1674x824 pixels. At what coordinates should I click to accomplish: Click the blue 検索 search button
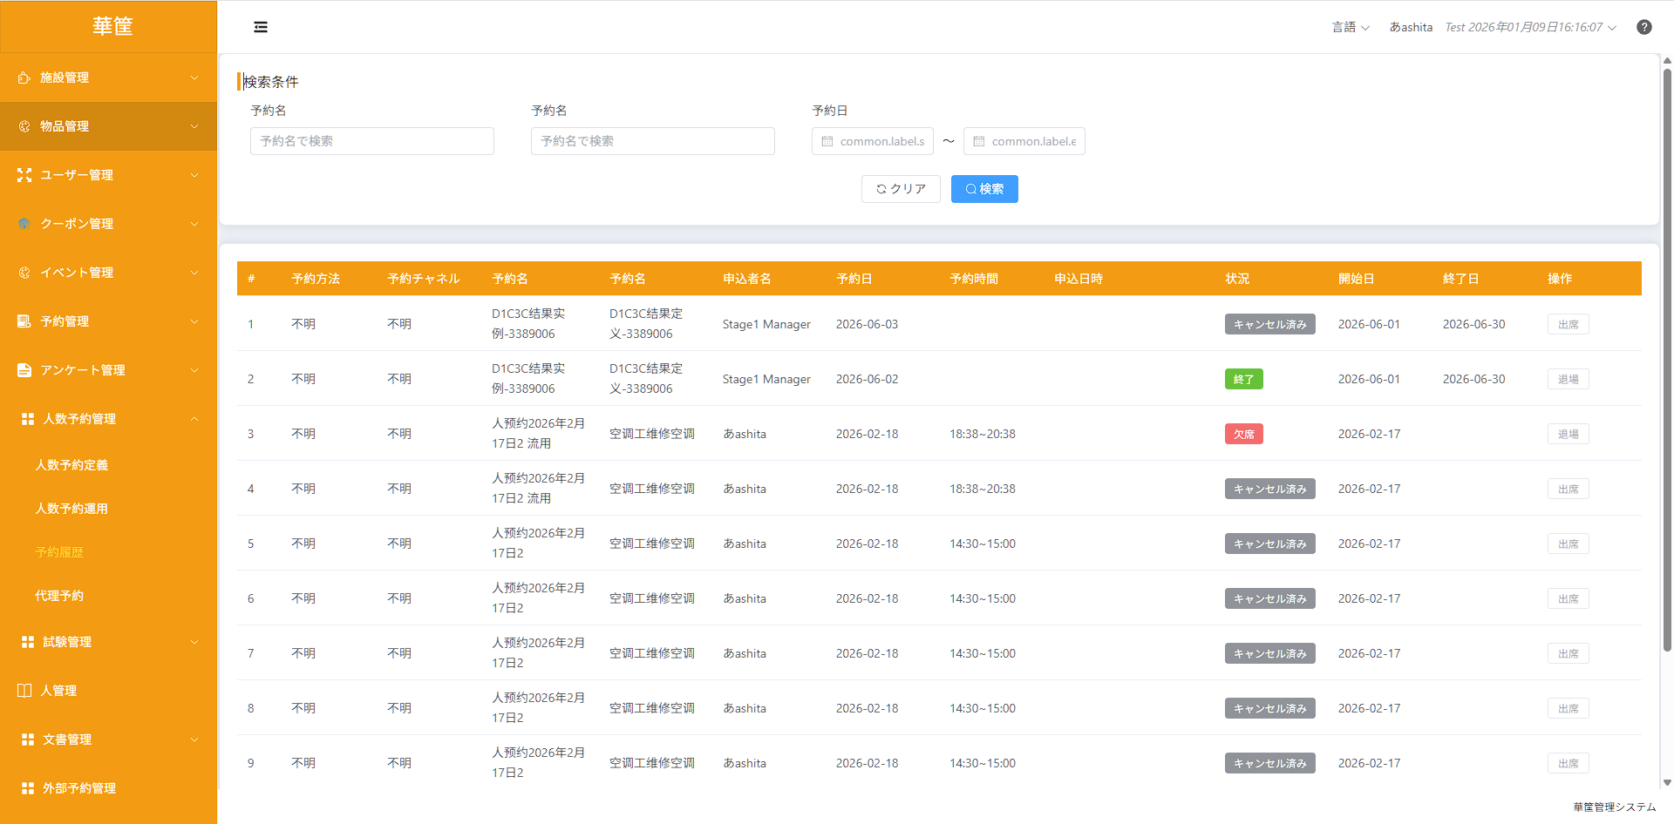point(984,189)
